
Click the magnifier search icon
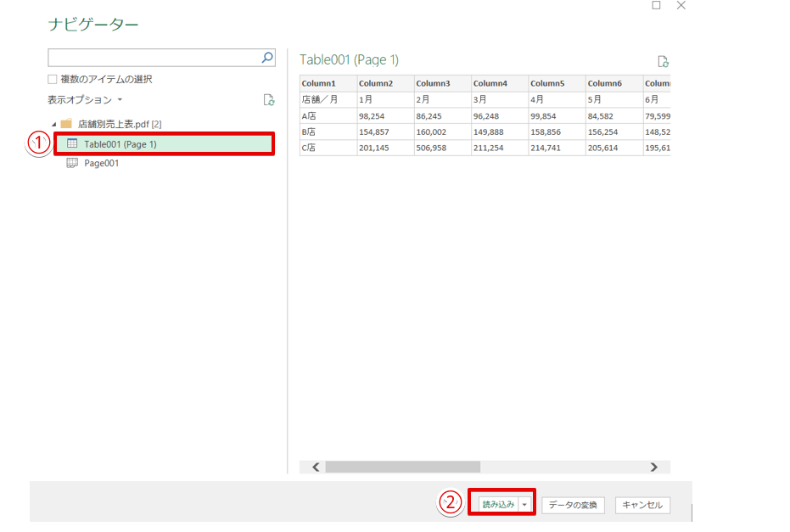coord(268,57)
